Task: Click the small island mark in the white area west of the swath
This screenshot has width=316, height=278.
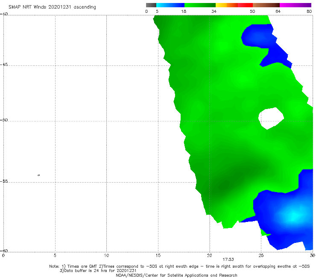Action: coord(39,175)
